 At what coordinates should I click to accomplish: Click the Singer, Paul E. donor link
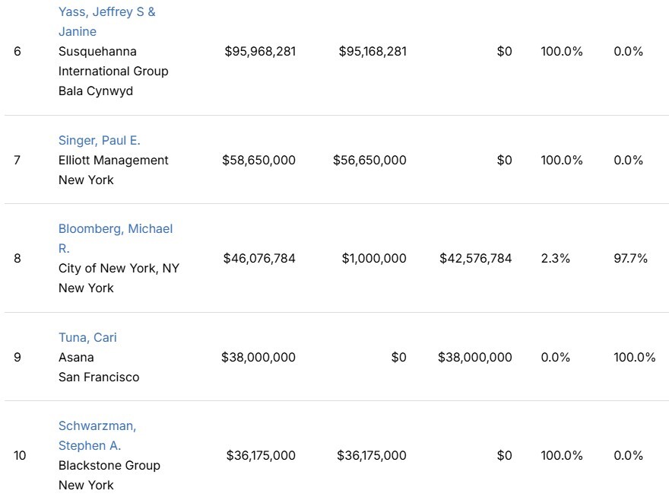click(x=100, y=140)
